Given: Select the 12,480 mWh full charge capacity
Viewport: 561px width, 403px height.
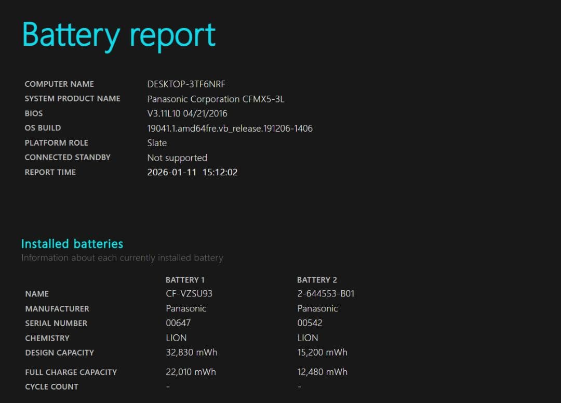Looking at the screenshot, I should coord(322,372).
